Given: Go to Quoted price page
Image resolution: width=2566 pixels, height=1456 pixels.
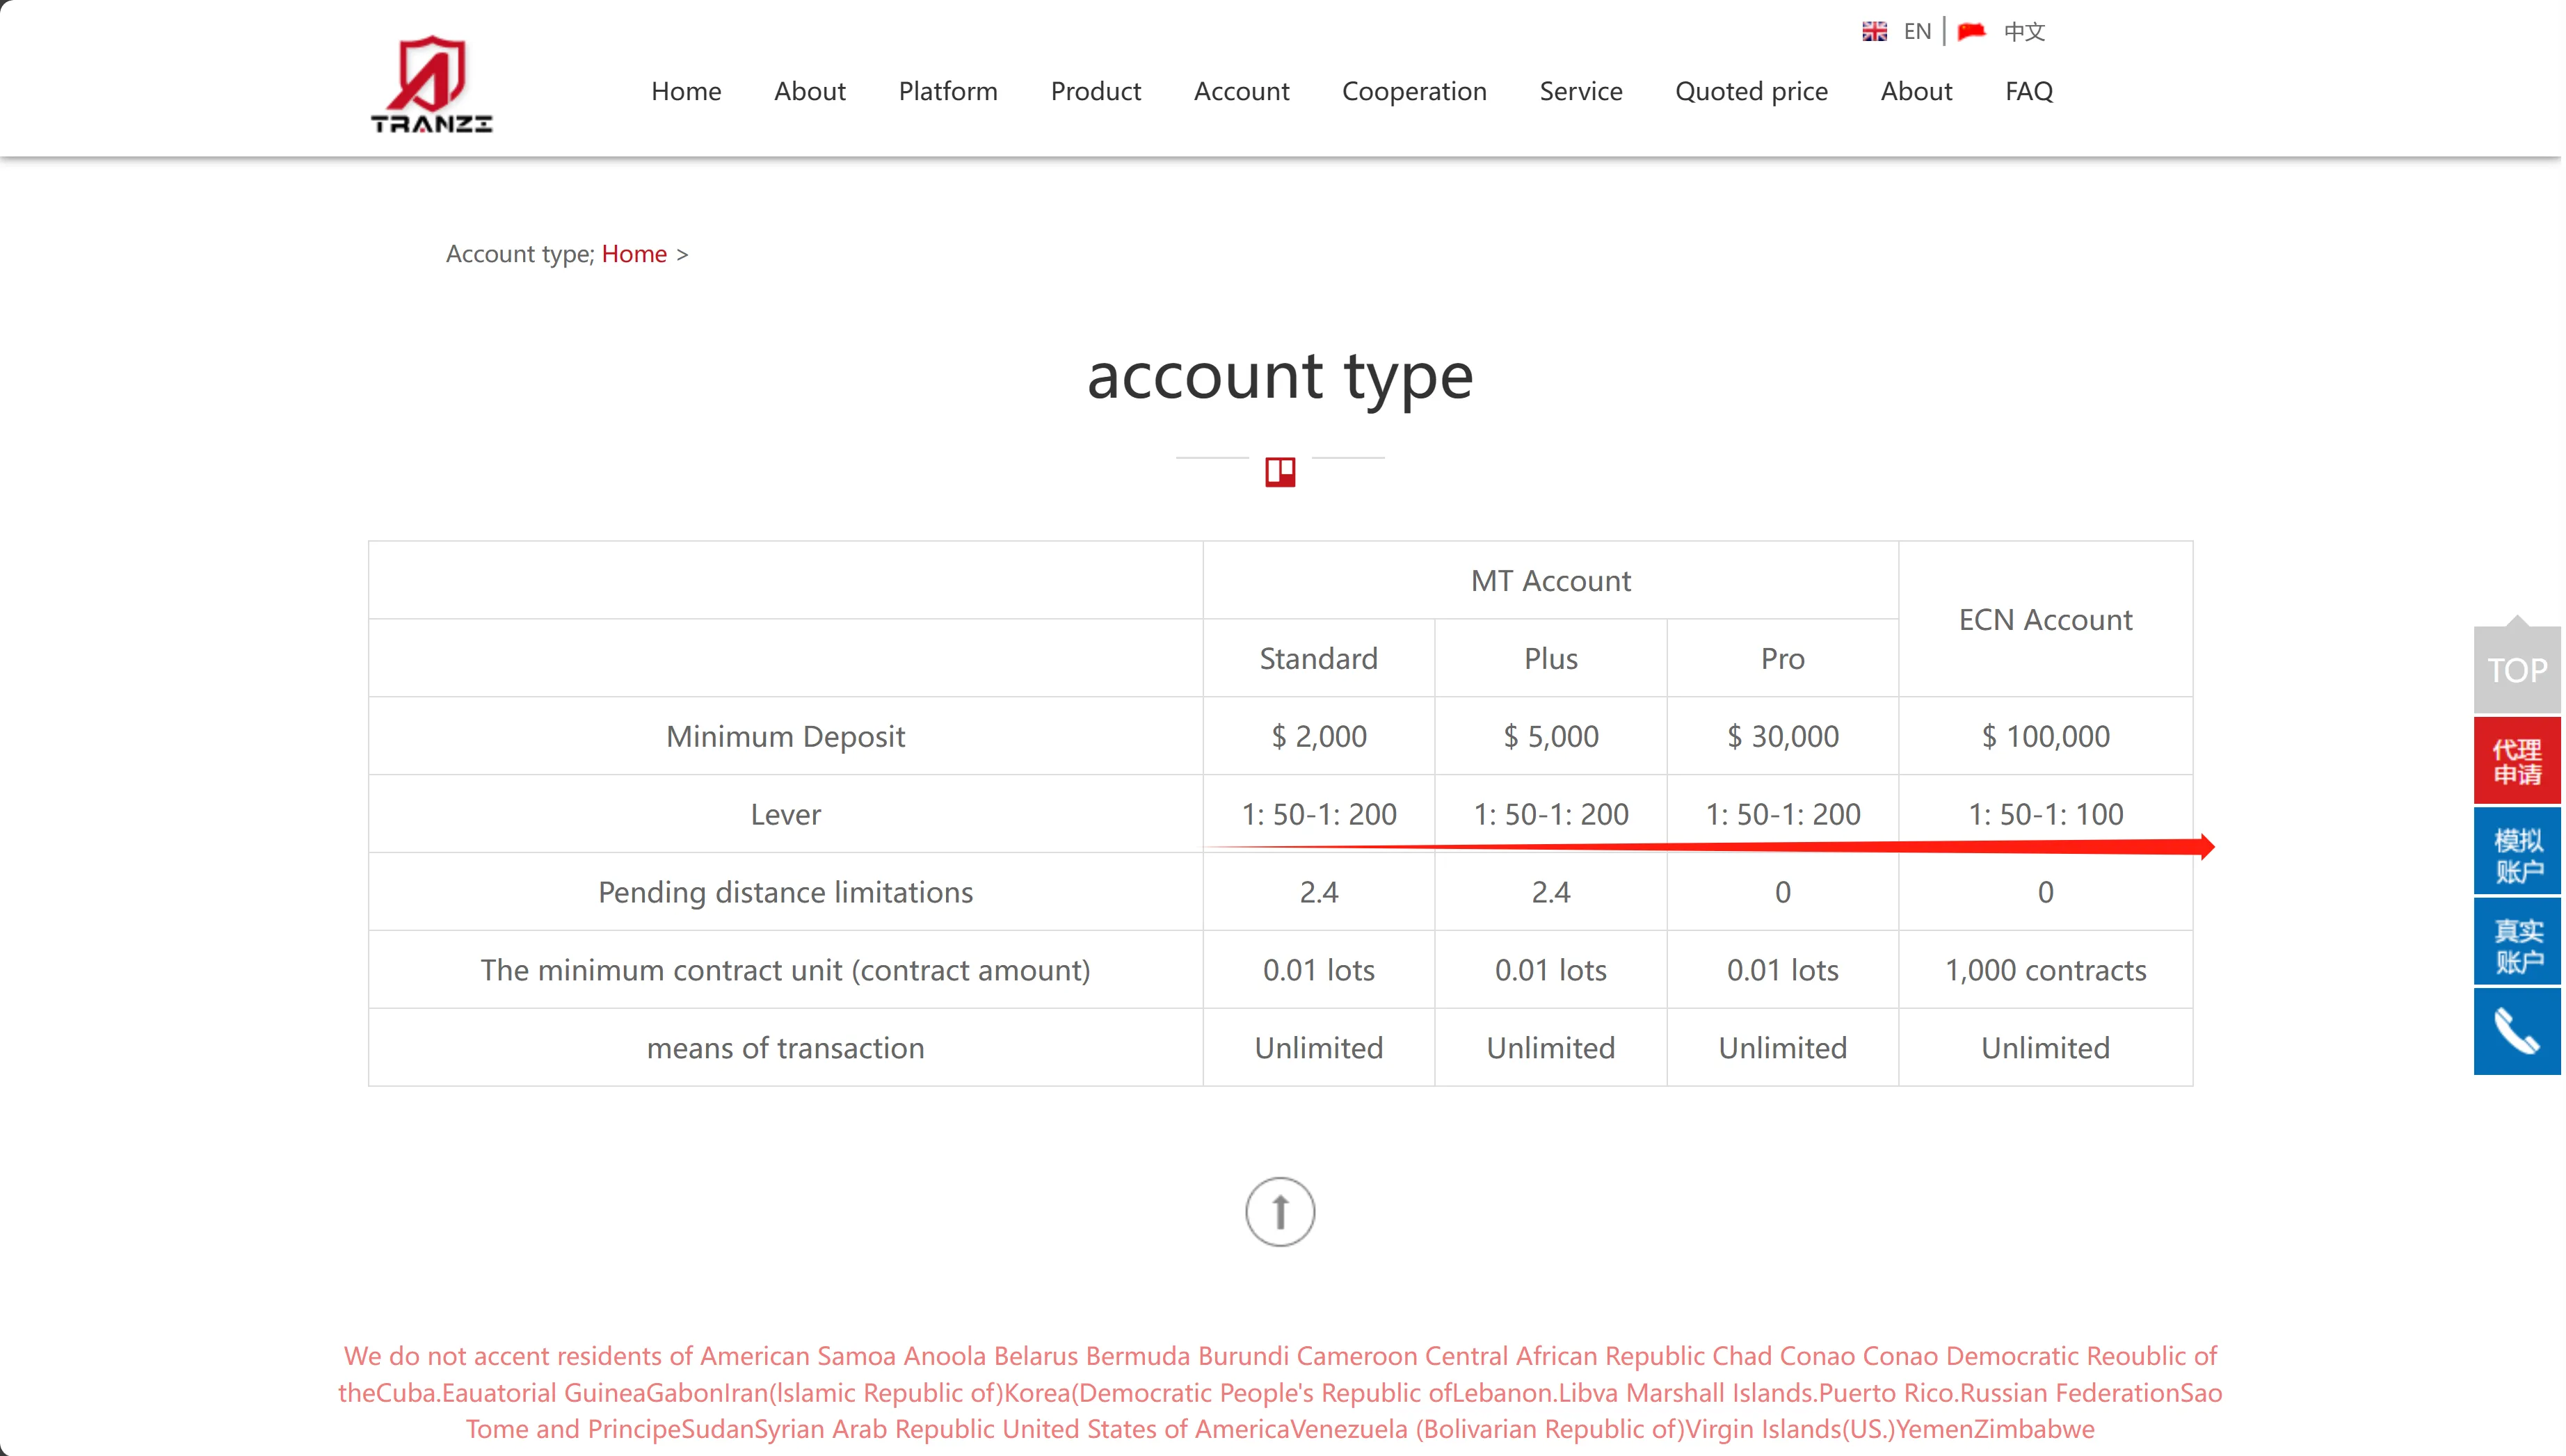Looking at the screenshot, I should tap(1751, 91).
